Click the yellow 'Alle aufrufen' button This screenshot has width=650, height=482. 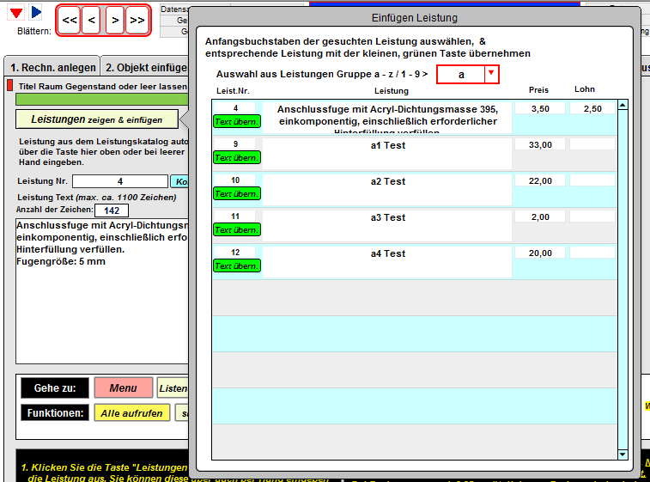tap(131, 413)
